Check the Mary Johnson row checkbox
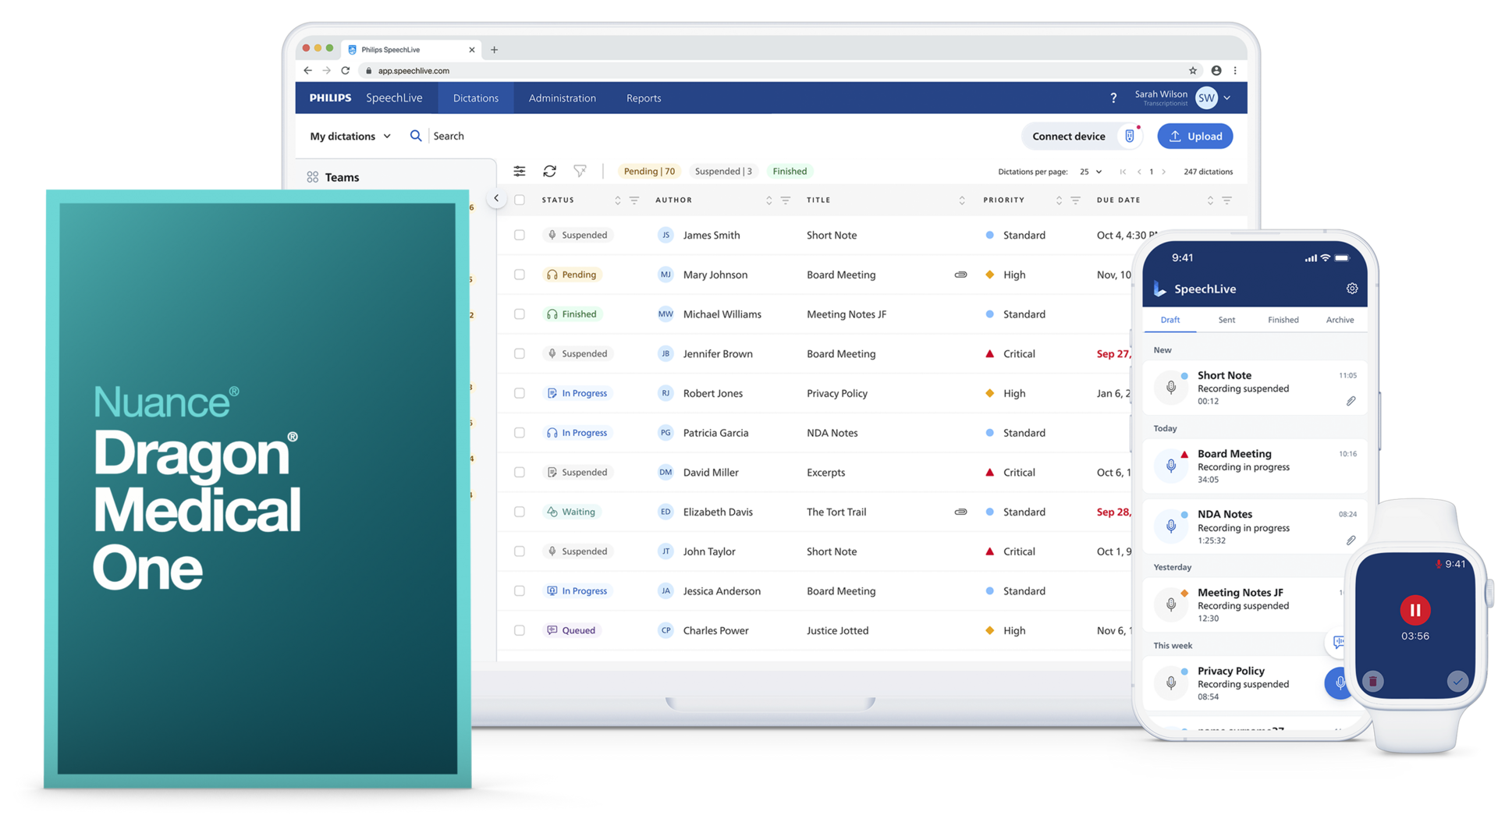 pyautogui.click(x=520, y=275)
